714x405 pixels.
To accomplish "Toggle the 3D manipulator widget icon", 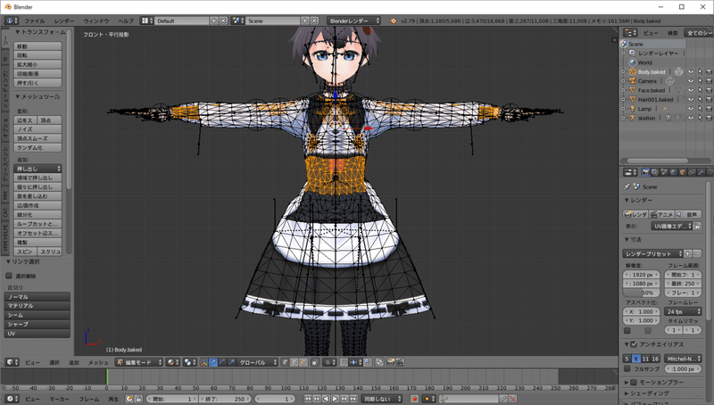I will [x=204, y=362].
